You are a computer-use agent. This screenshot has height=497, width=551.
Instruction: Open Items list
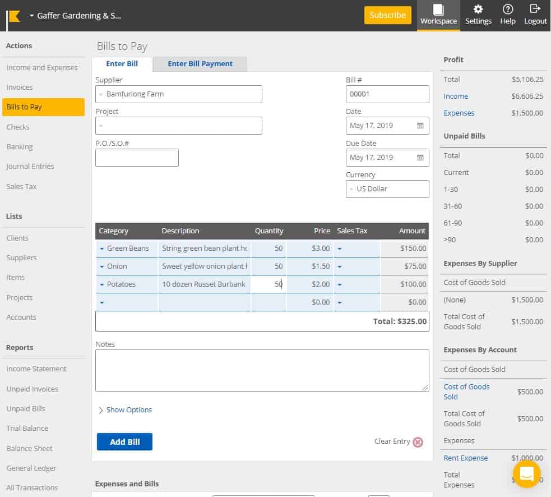(x=15, y=278)
